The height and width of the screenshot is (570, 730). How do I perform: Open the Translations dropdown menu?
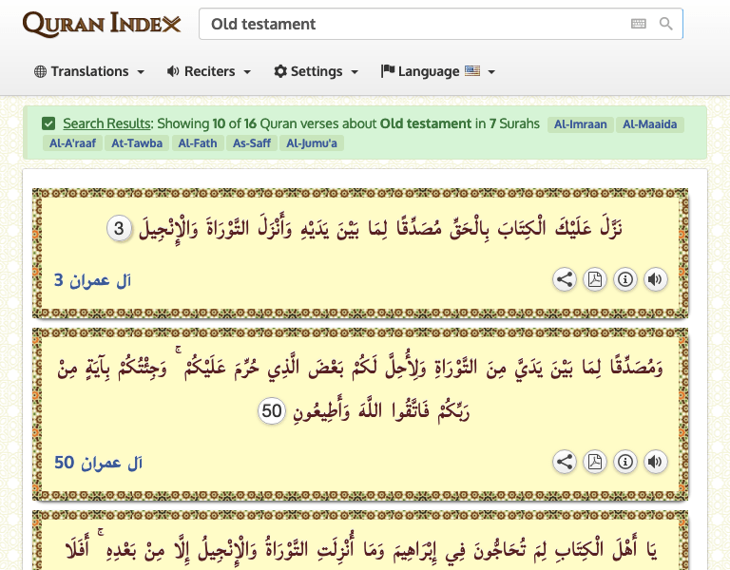point(89,71)
